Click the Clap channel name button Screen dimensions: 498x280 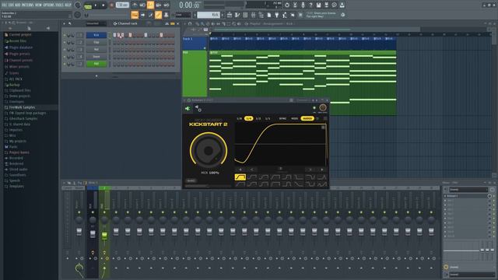96,42
